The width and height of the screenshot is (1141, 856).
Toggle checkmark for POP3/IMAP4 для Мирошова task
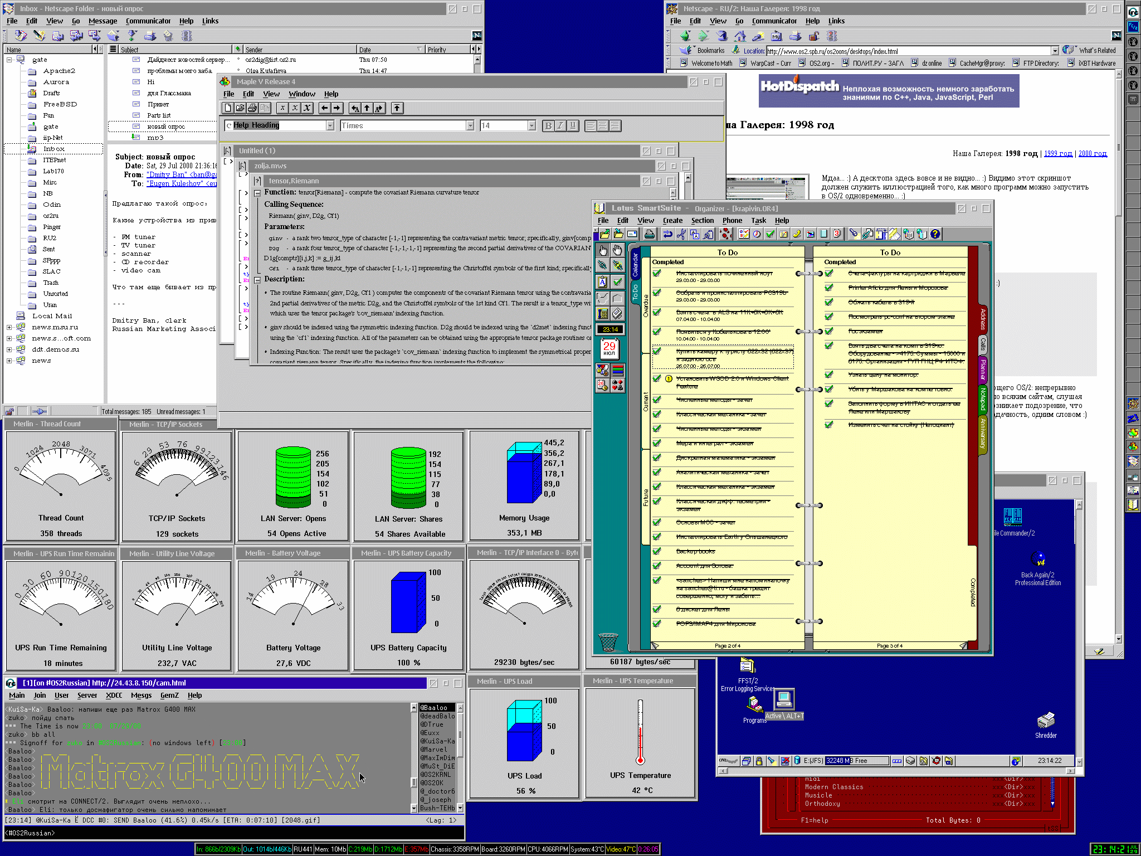657,624
